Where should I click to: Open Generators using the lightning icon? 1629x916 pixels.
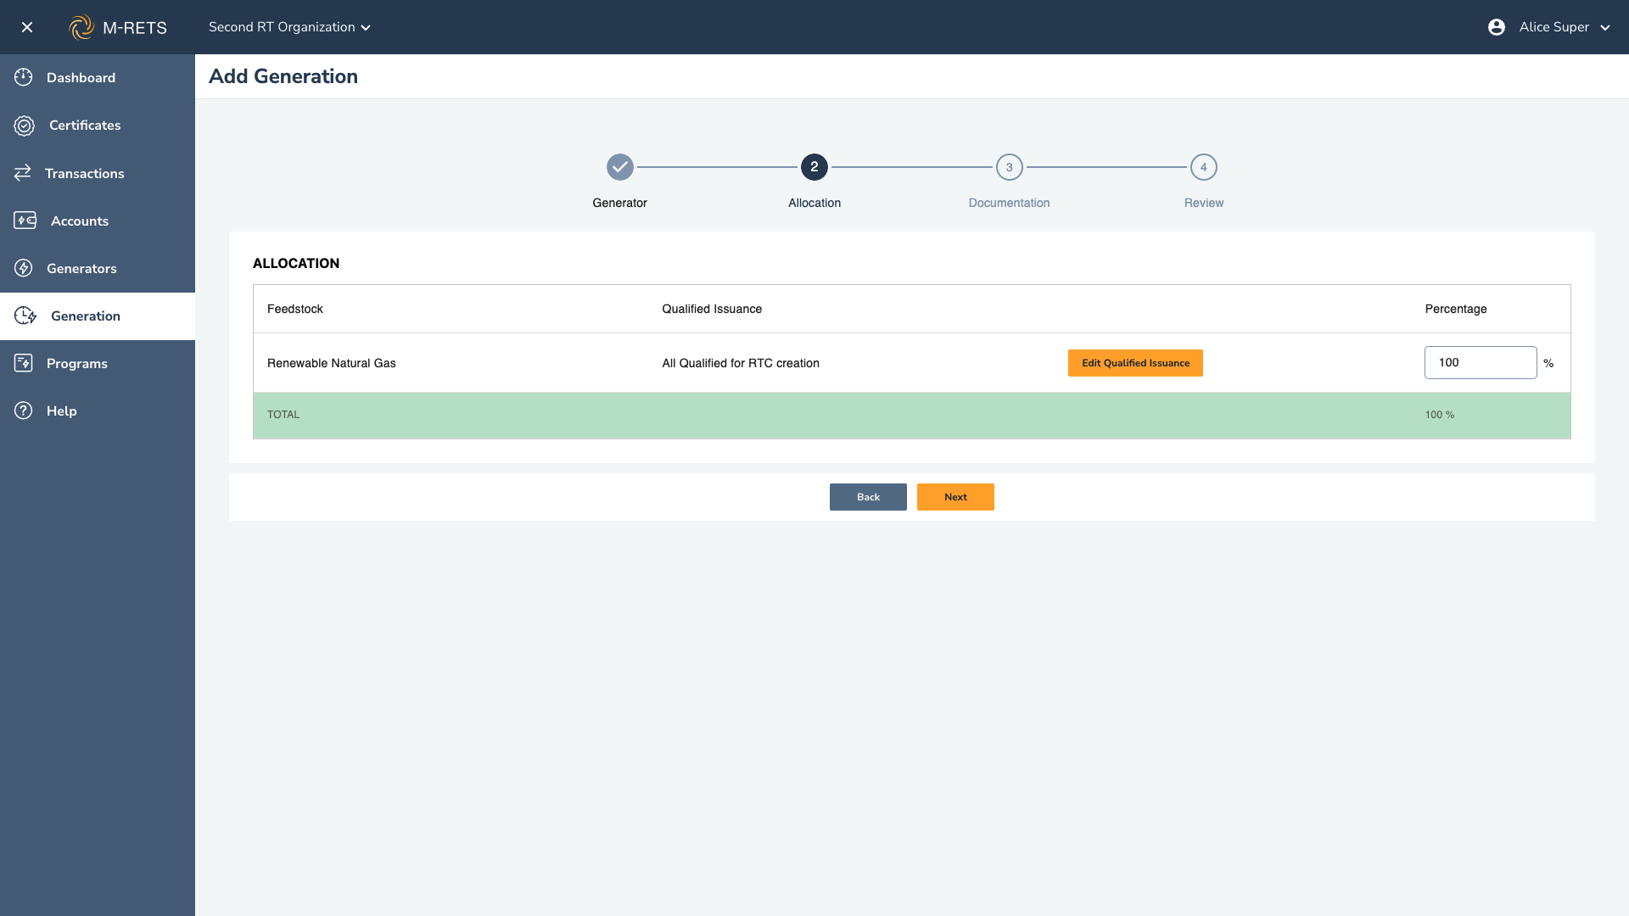[23, 268]
